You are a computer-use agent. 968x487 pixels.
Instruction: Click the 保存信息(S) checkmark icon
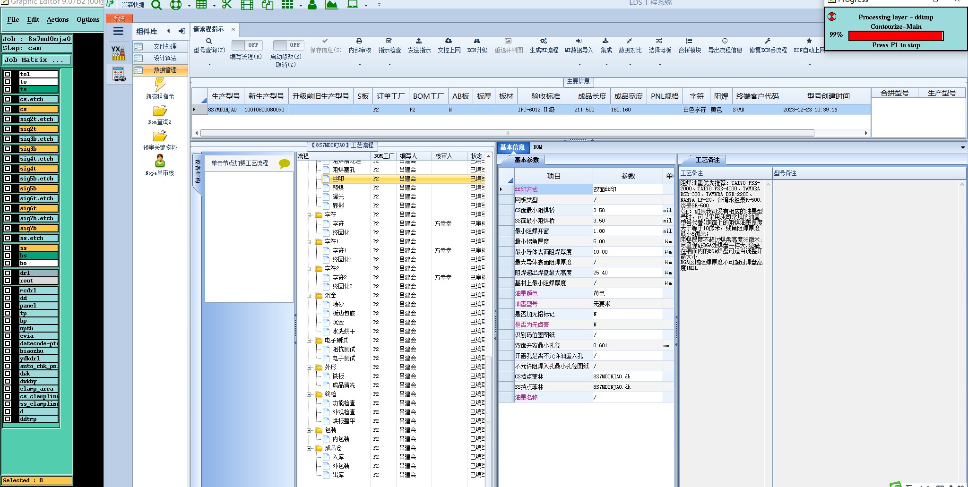click(x=325, y=41)
